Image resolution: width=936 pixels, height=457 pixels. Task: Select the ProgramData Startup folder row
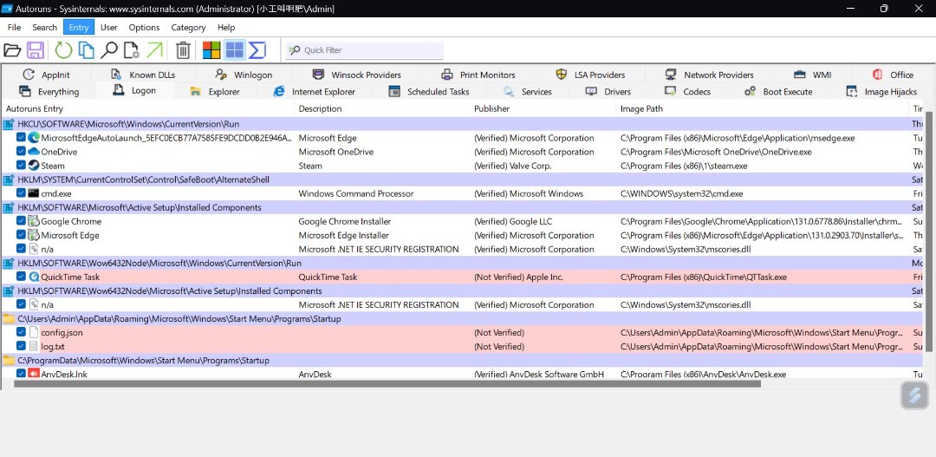463,360
